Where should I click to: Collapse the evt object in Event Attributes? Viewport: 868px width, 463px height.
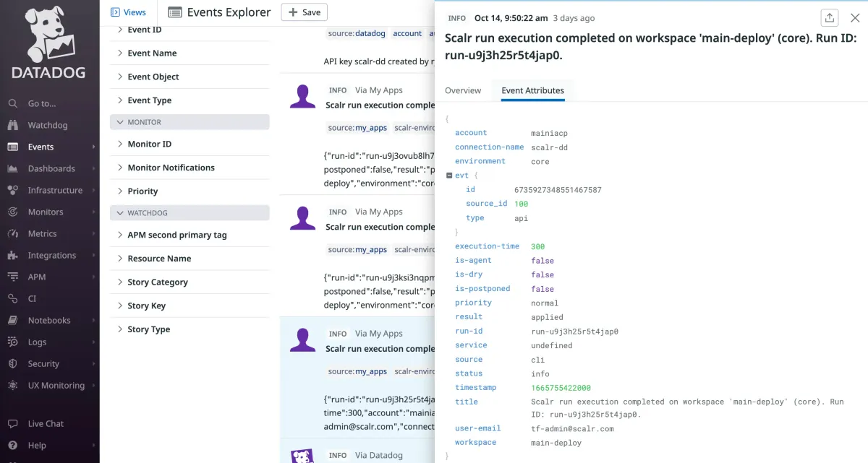coord(449,175)
